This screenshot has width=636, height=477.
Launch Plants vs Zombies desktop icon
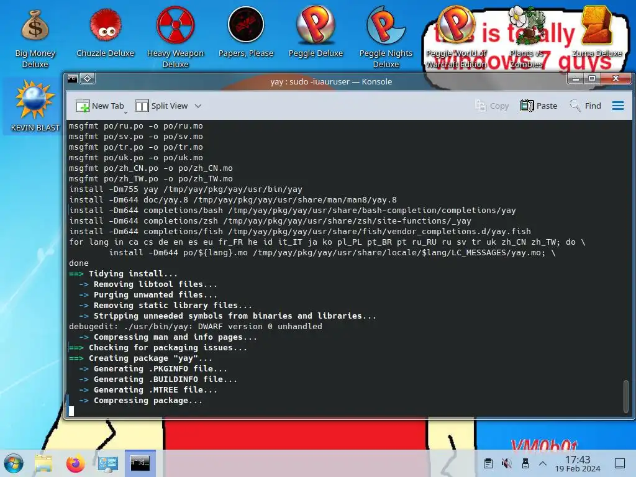click(526, 37)
